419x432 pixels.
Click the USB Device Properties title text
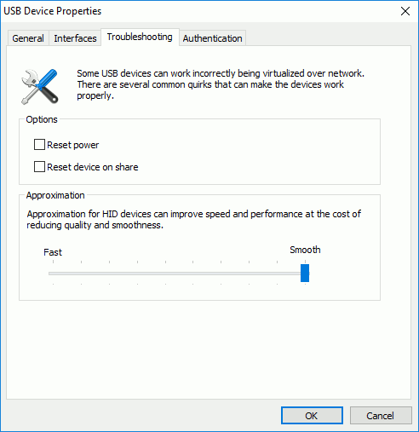point(53,11)
